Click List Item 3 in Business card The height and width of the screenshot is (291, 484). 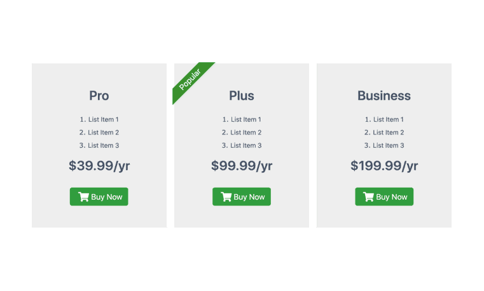click(388, 146)
